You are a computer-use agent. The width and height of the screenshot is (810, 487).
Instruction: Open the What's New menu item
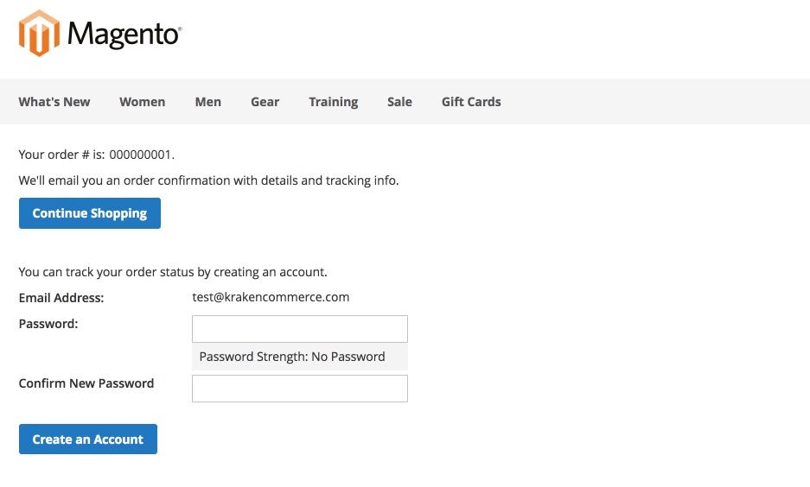pos(54,102)
